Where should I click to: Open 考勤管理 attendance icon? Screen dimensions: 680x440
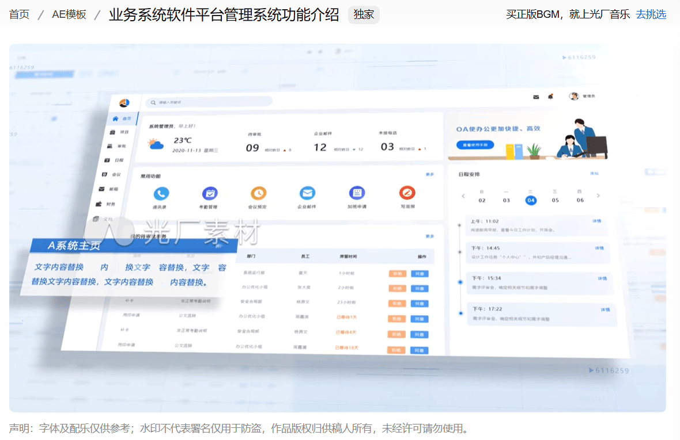[210, 193]
